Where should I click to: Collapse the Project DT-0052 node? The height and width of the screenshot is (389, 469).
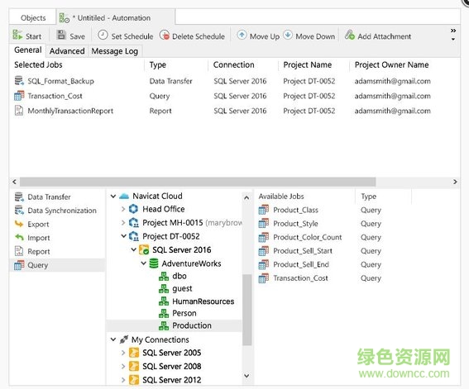[x=123, y=236]
